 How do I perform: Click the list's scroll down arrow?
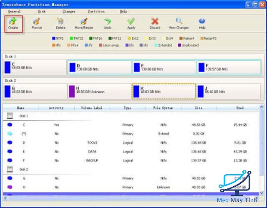pos(262,193)
